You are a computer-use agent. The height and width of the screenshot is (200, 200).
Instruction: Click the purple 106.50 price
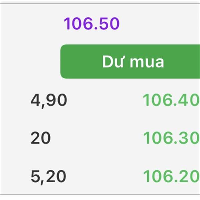tap(91, 24)
